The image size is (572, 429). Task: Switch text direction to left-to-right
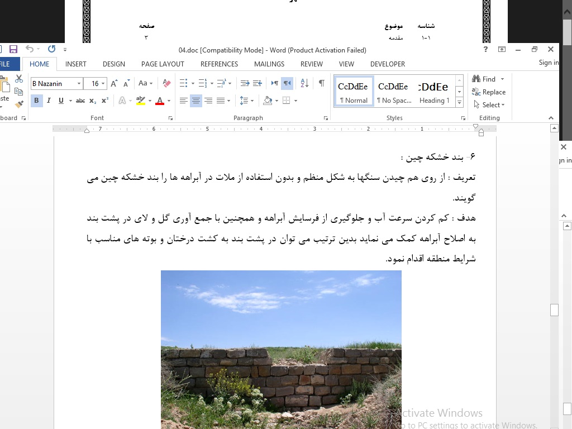[x=275, y=82]
